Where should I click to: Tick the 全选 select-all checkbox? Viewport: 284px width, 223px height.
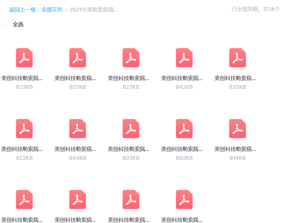click(6, 24)
